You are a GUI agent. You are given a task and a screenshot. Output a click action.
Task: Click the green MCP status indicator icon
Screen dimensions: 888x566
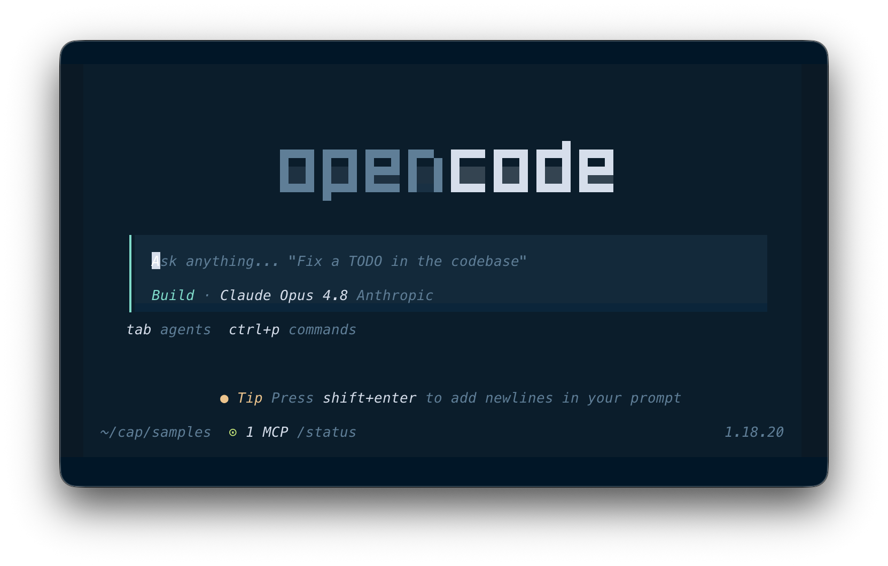click(x=233, y=433)
